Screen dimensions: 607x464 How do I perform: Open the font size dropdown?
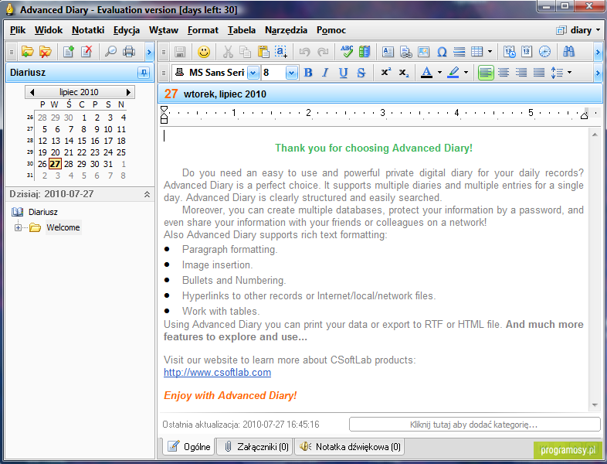pyautogui.click(x=291, y=73)
